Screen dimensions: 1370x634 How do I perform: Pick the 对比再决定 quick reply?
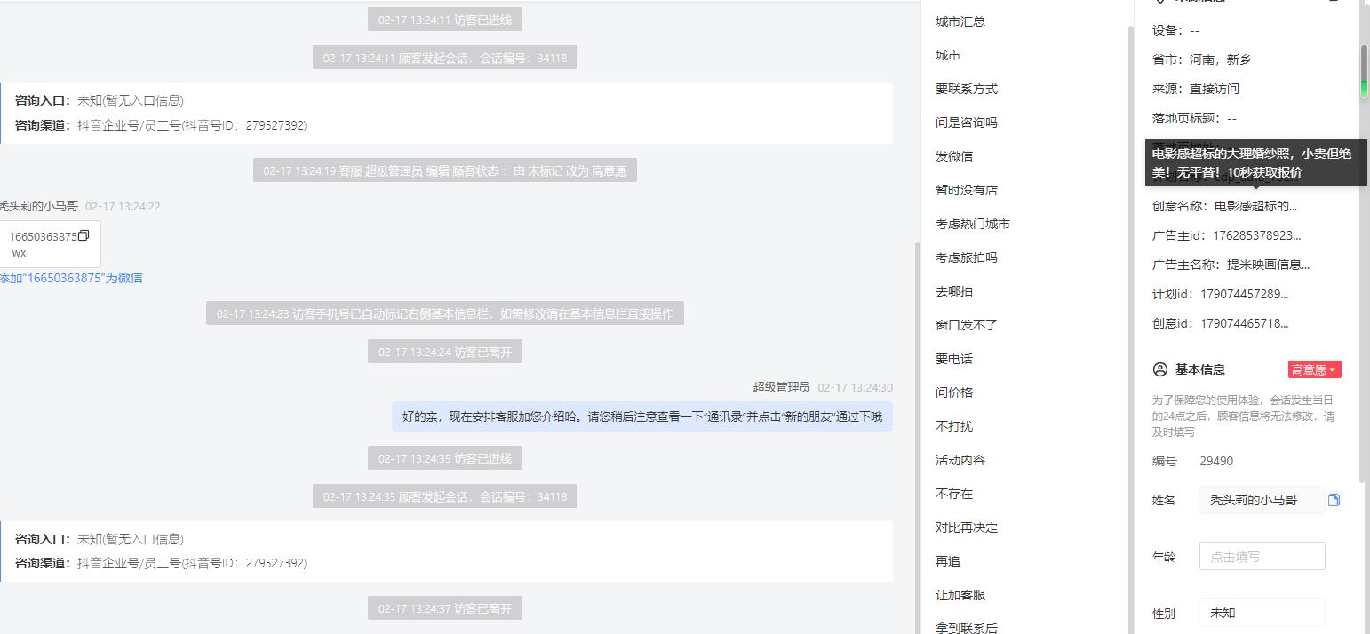pyautogui.click(x=967, y=527)
